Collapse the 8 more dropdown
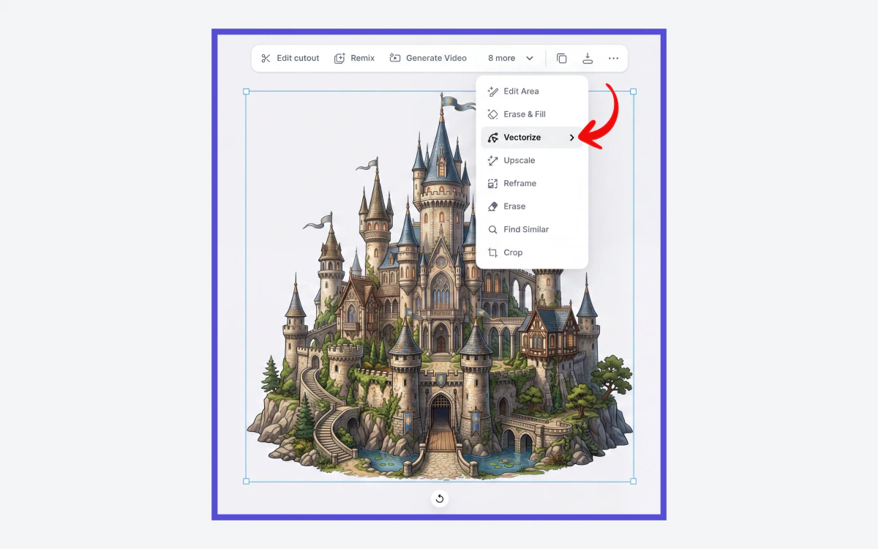Viewport: 878px width, 549px height. (511, 58)
